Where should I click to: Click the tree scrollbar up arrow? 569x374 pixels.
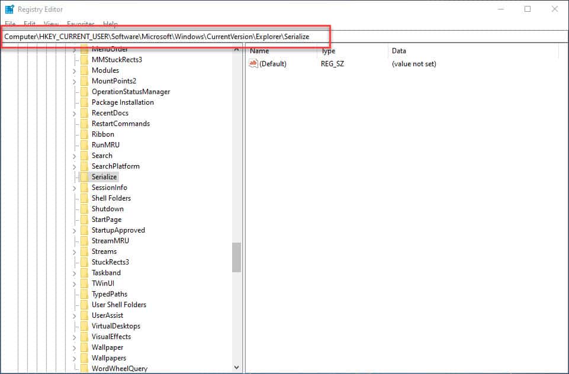[236, 49]
